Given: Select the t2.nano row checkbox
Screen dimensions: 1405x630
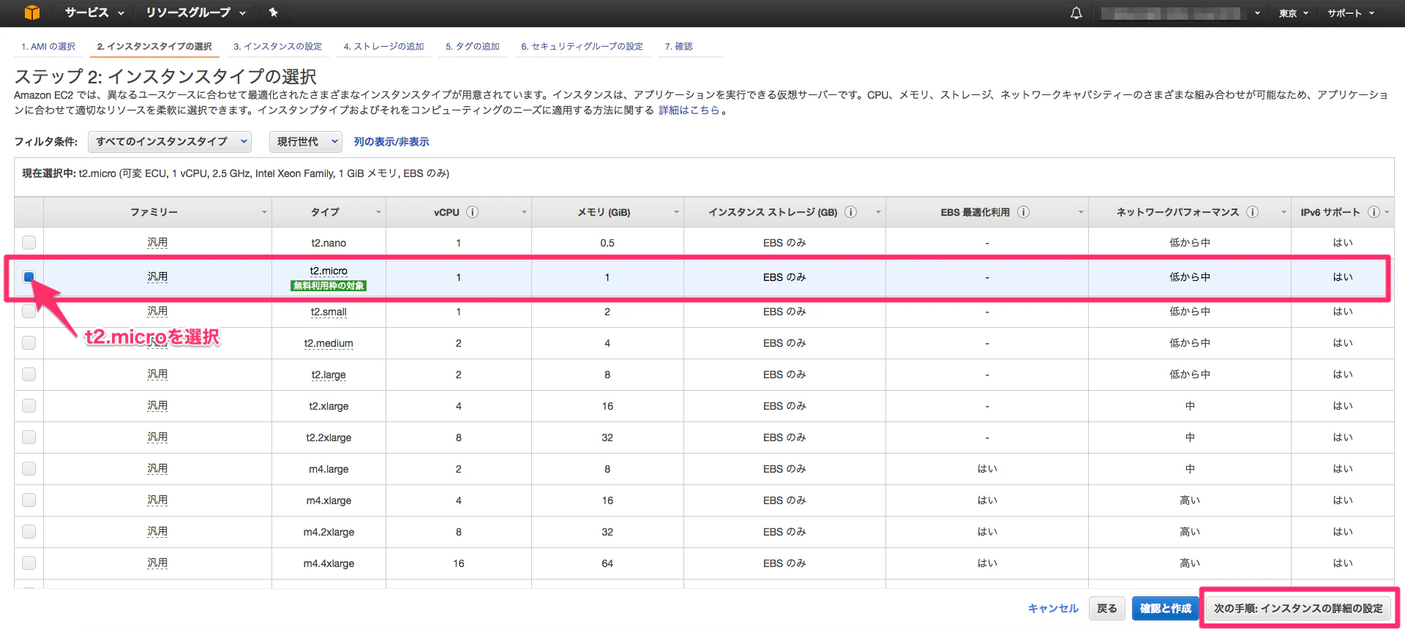Looking at the screenshot, I should click(x=29, y=242).
